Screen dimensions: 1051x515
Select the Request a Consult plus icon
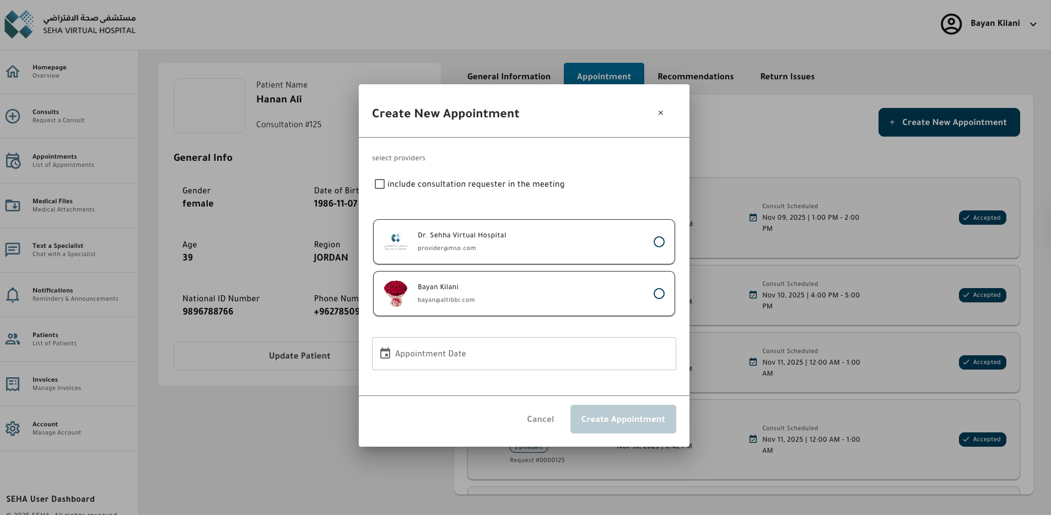pos(13,116)
